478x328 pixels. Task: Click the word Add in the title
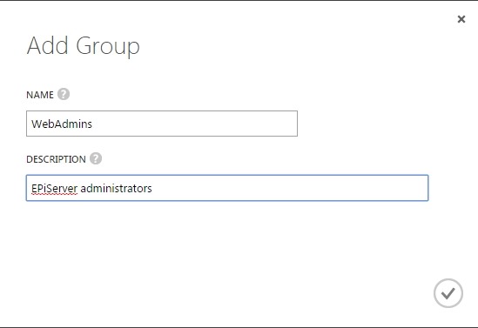click(x=47, y=45)
